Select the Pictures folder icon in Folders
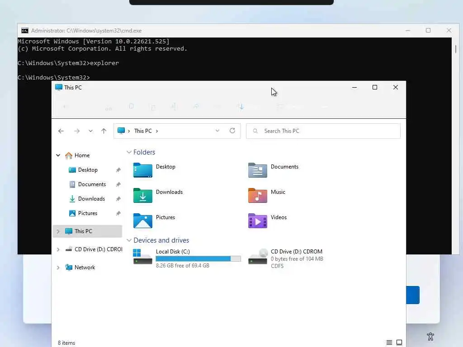Viewport: 463px width, 347px height. click(x=142, y=221)
